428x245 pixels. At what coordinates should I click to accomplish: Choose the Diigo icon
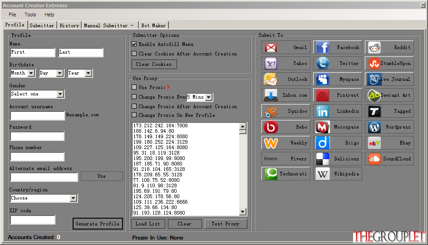coord(323,143)
